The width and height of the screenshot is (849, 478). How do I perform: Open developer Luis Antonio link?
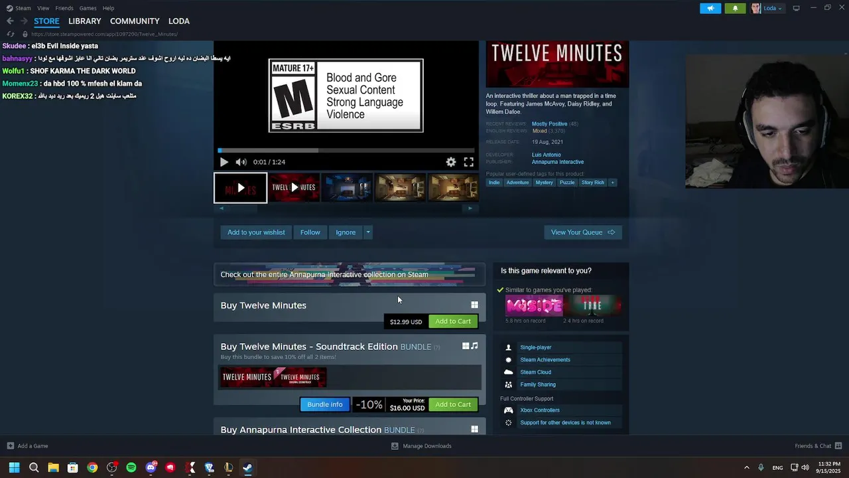click(546, 155)
